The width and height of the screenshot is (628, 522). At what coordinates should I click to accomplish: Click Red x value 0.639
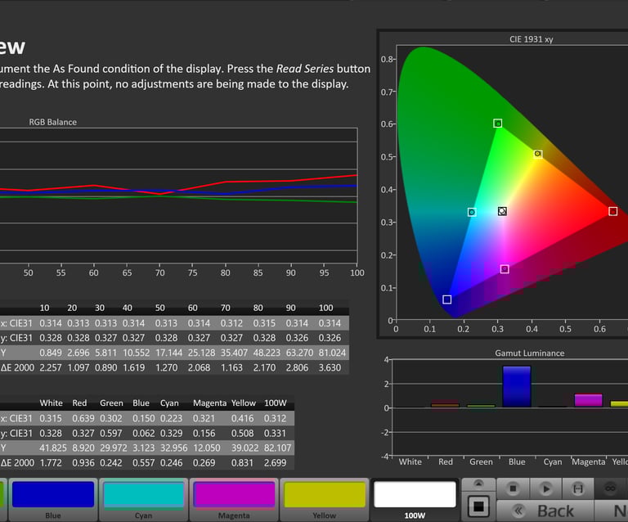coord(83,419)
